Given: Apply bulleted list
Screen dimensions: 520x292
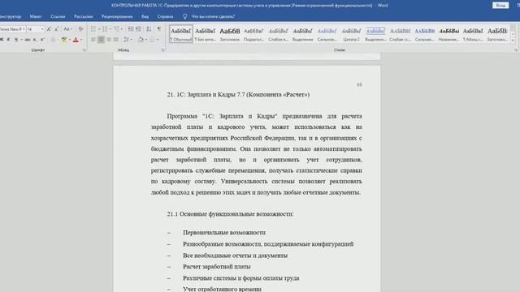Looking at the screenshot, I should (93, 29).
